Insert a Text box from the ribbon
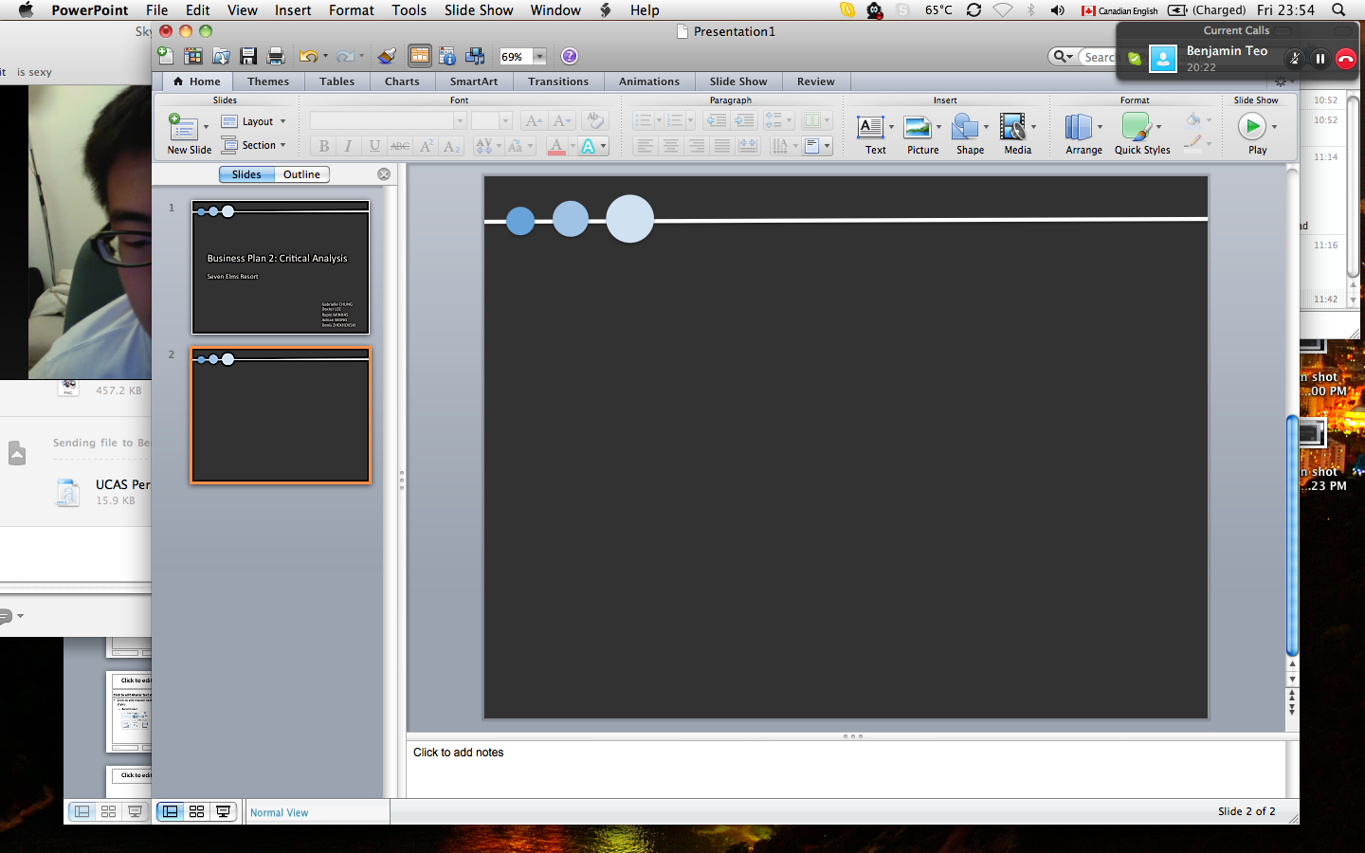Screen dimensions: 1365x853 (874, 134)
